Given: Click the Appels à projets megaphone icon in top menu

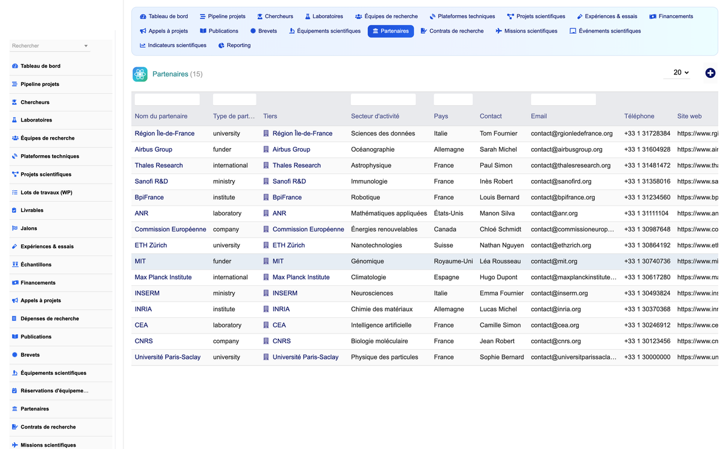Looking at the screenshot, I should tap(143, 31).
